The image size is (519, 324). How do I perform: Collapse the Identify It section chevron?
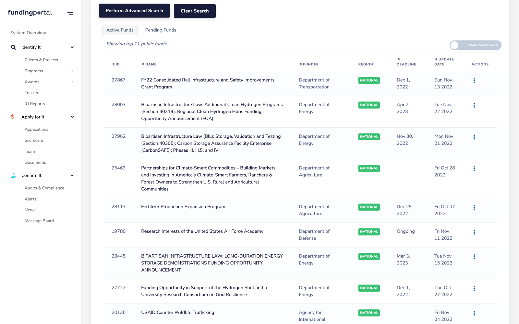[72, 47]
